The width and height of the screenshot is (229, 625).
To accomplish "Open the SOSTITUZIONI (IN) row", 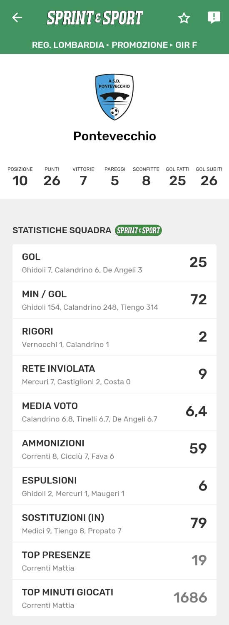I will point(114,523).
